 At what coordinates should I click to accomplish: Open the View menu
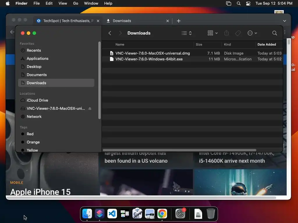click(x=63, y=3)
